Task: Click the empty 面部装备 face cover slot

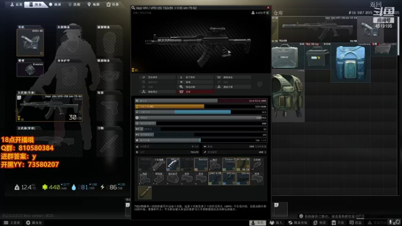Action: 110,42
